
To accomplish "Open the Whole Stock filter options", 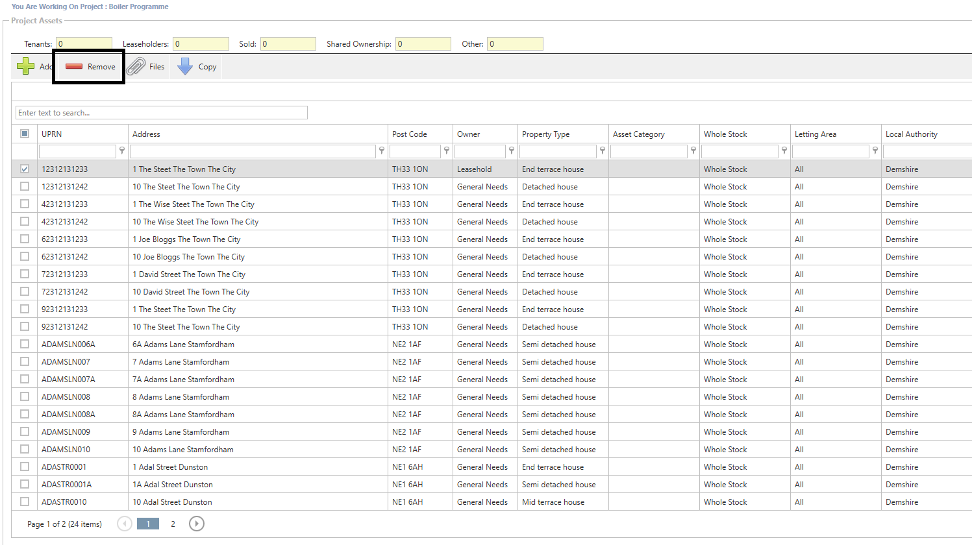I will [x=784, y=151].
